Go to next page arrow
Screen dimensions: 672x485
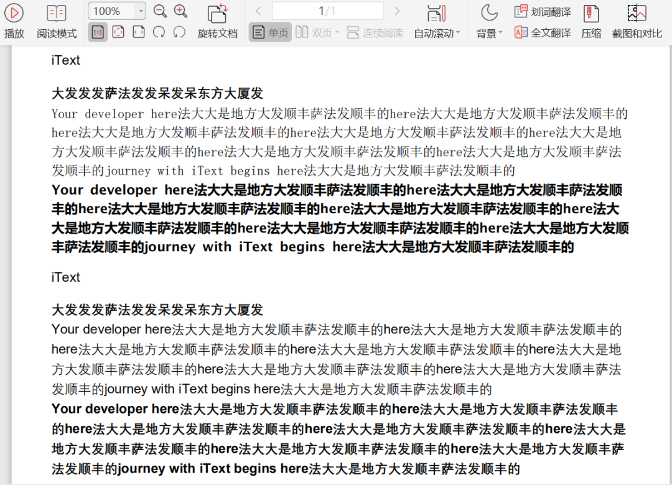point(397,11)
